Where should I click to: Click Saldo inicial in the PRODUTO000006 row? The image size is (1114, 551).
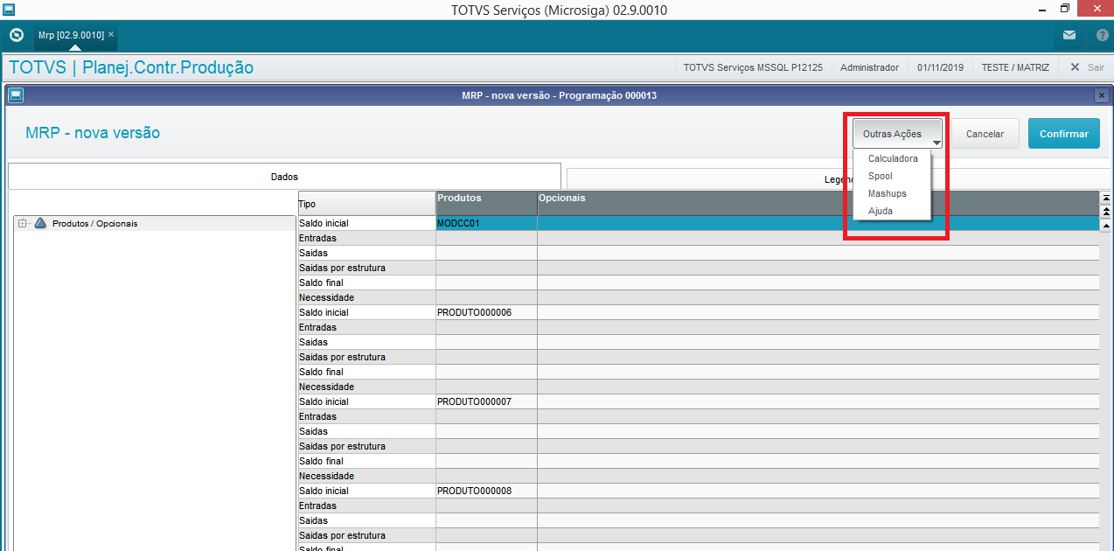click(366, 312)
